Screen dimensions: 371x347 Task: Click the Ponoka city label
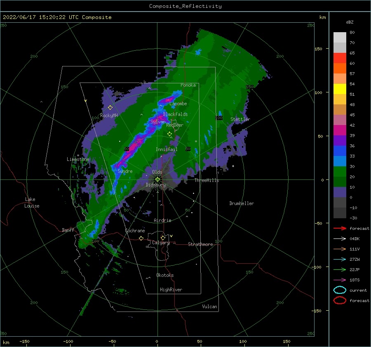[188, 85]
